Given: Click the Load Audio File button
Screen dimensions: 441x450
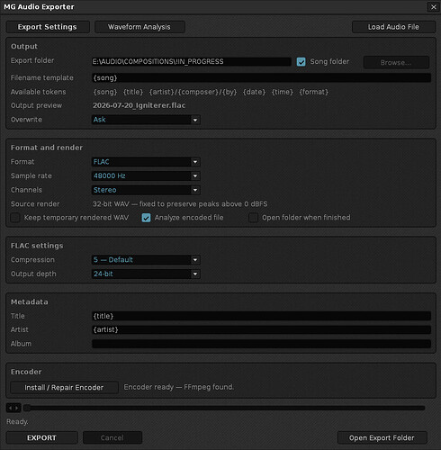Looking at the screenshot, I should 393,27.
